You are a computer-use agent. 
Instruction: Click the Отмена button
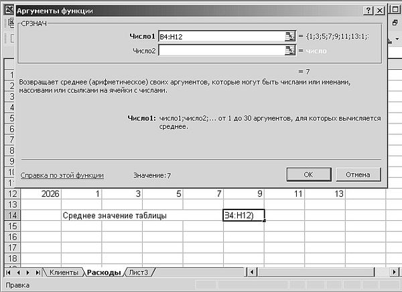tap(357, 175)
